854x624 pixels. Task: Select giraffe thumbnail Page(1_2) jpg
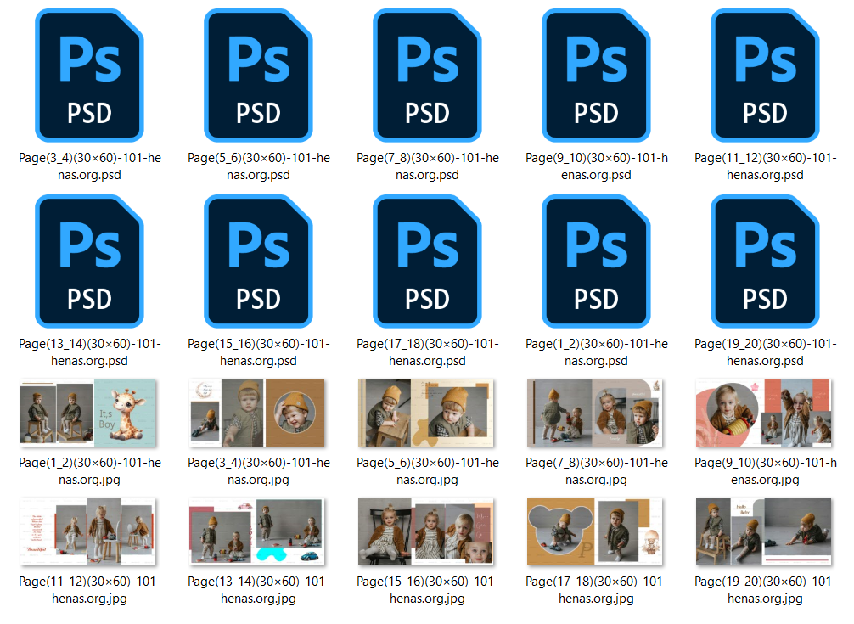tap(88, 413)
